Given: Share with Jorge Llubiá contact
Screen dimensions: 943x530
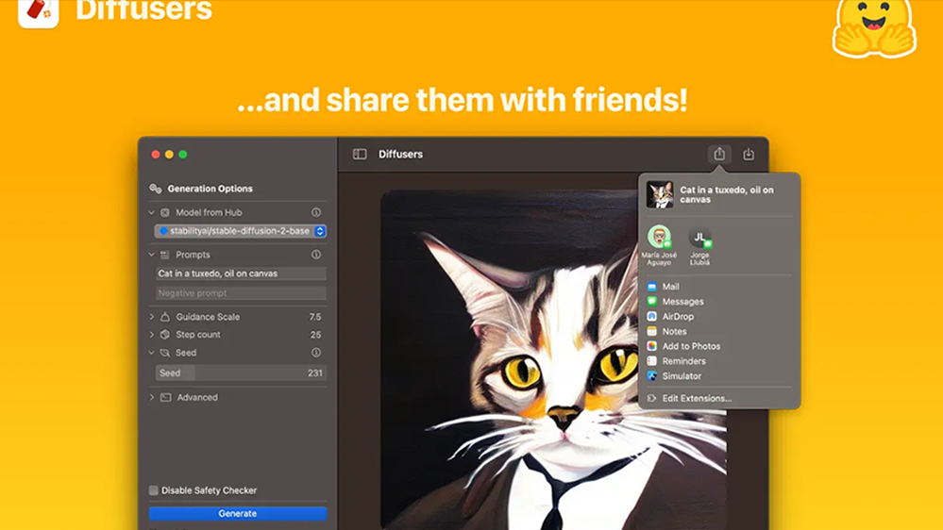Looking at the screenshot, I should click(x=700, y=246).
